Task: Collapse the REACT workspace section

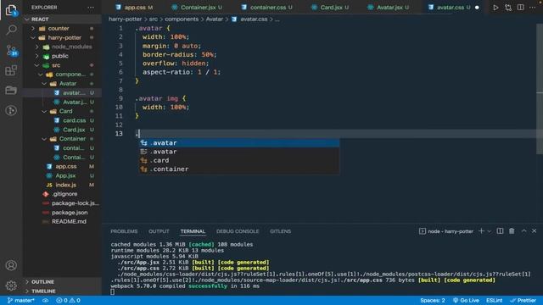Action: [62, 19]
